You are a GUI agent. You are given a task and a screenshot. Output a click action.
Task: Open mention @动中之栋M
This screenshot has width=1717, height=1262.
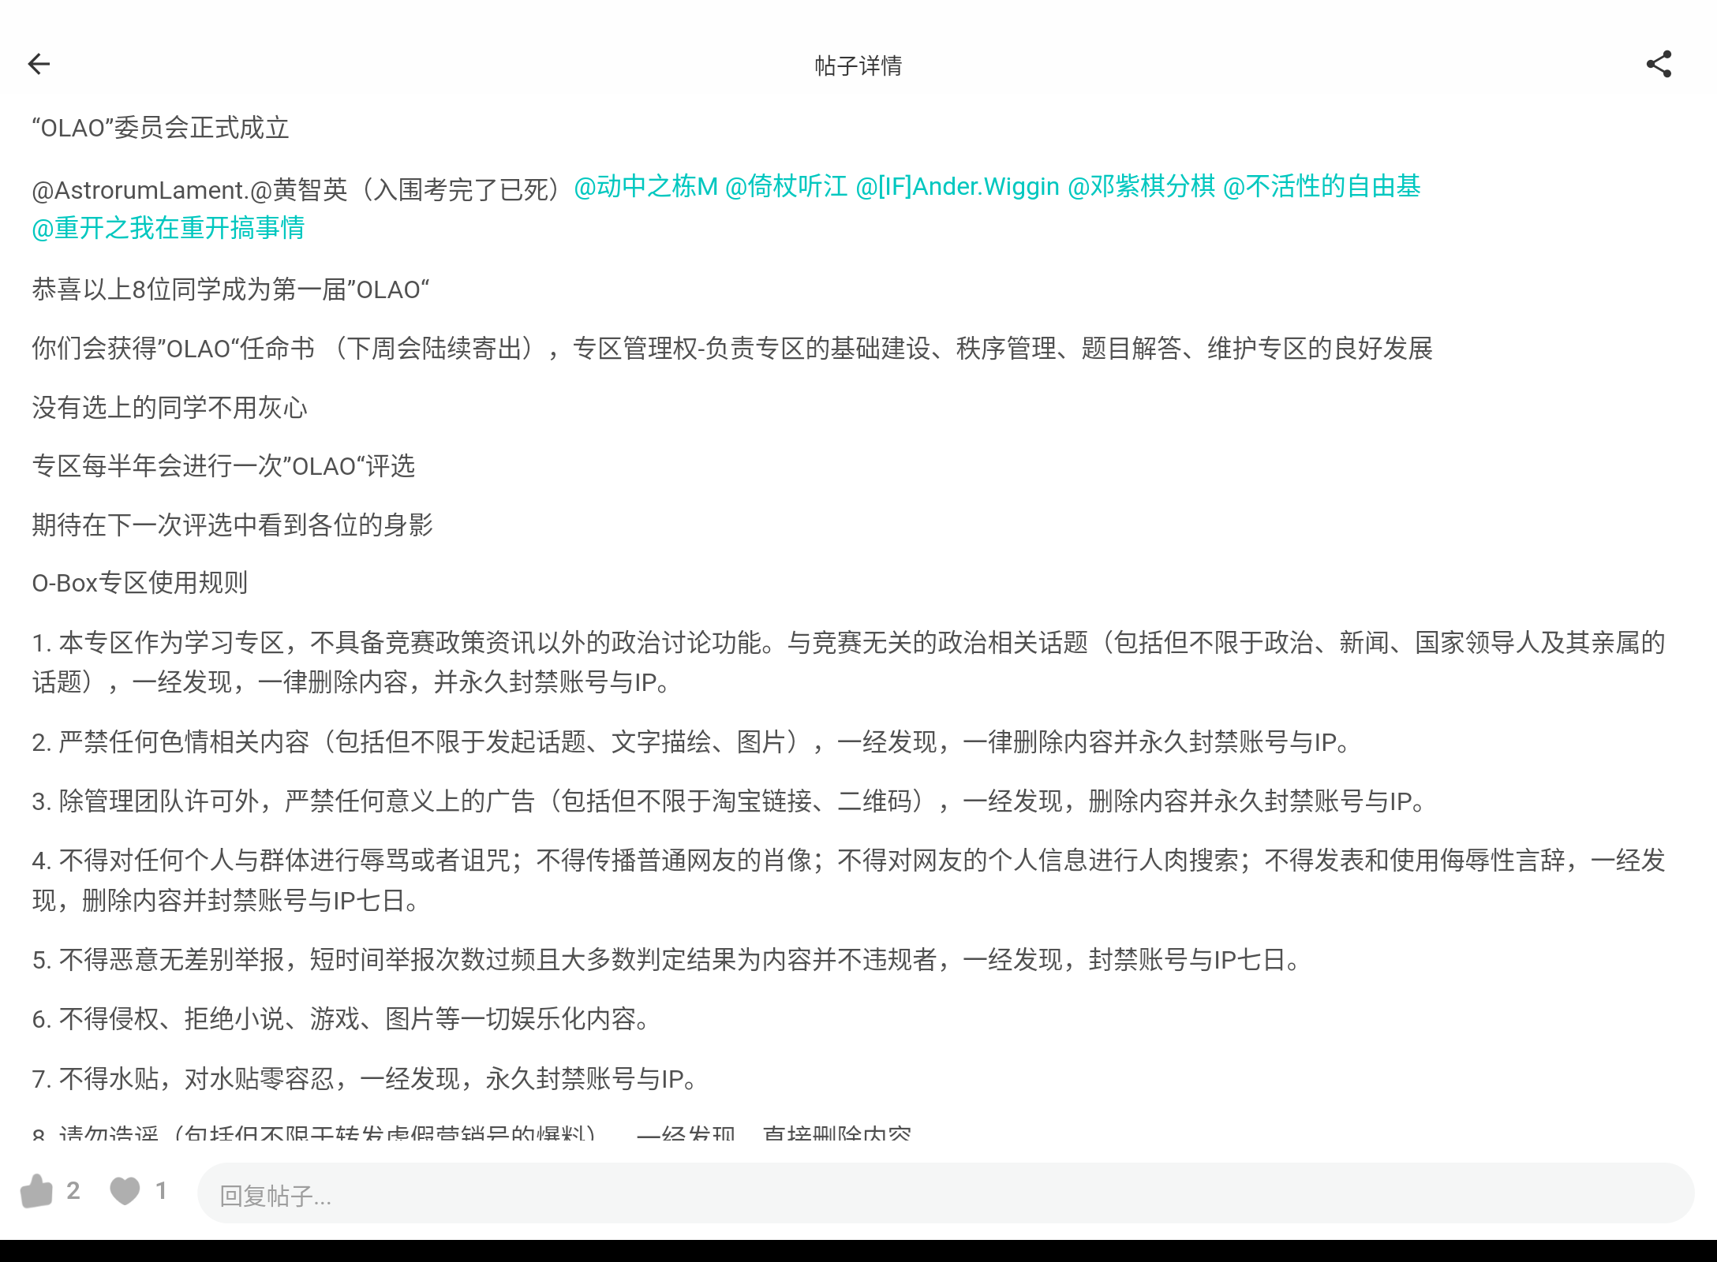point(645,186)
